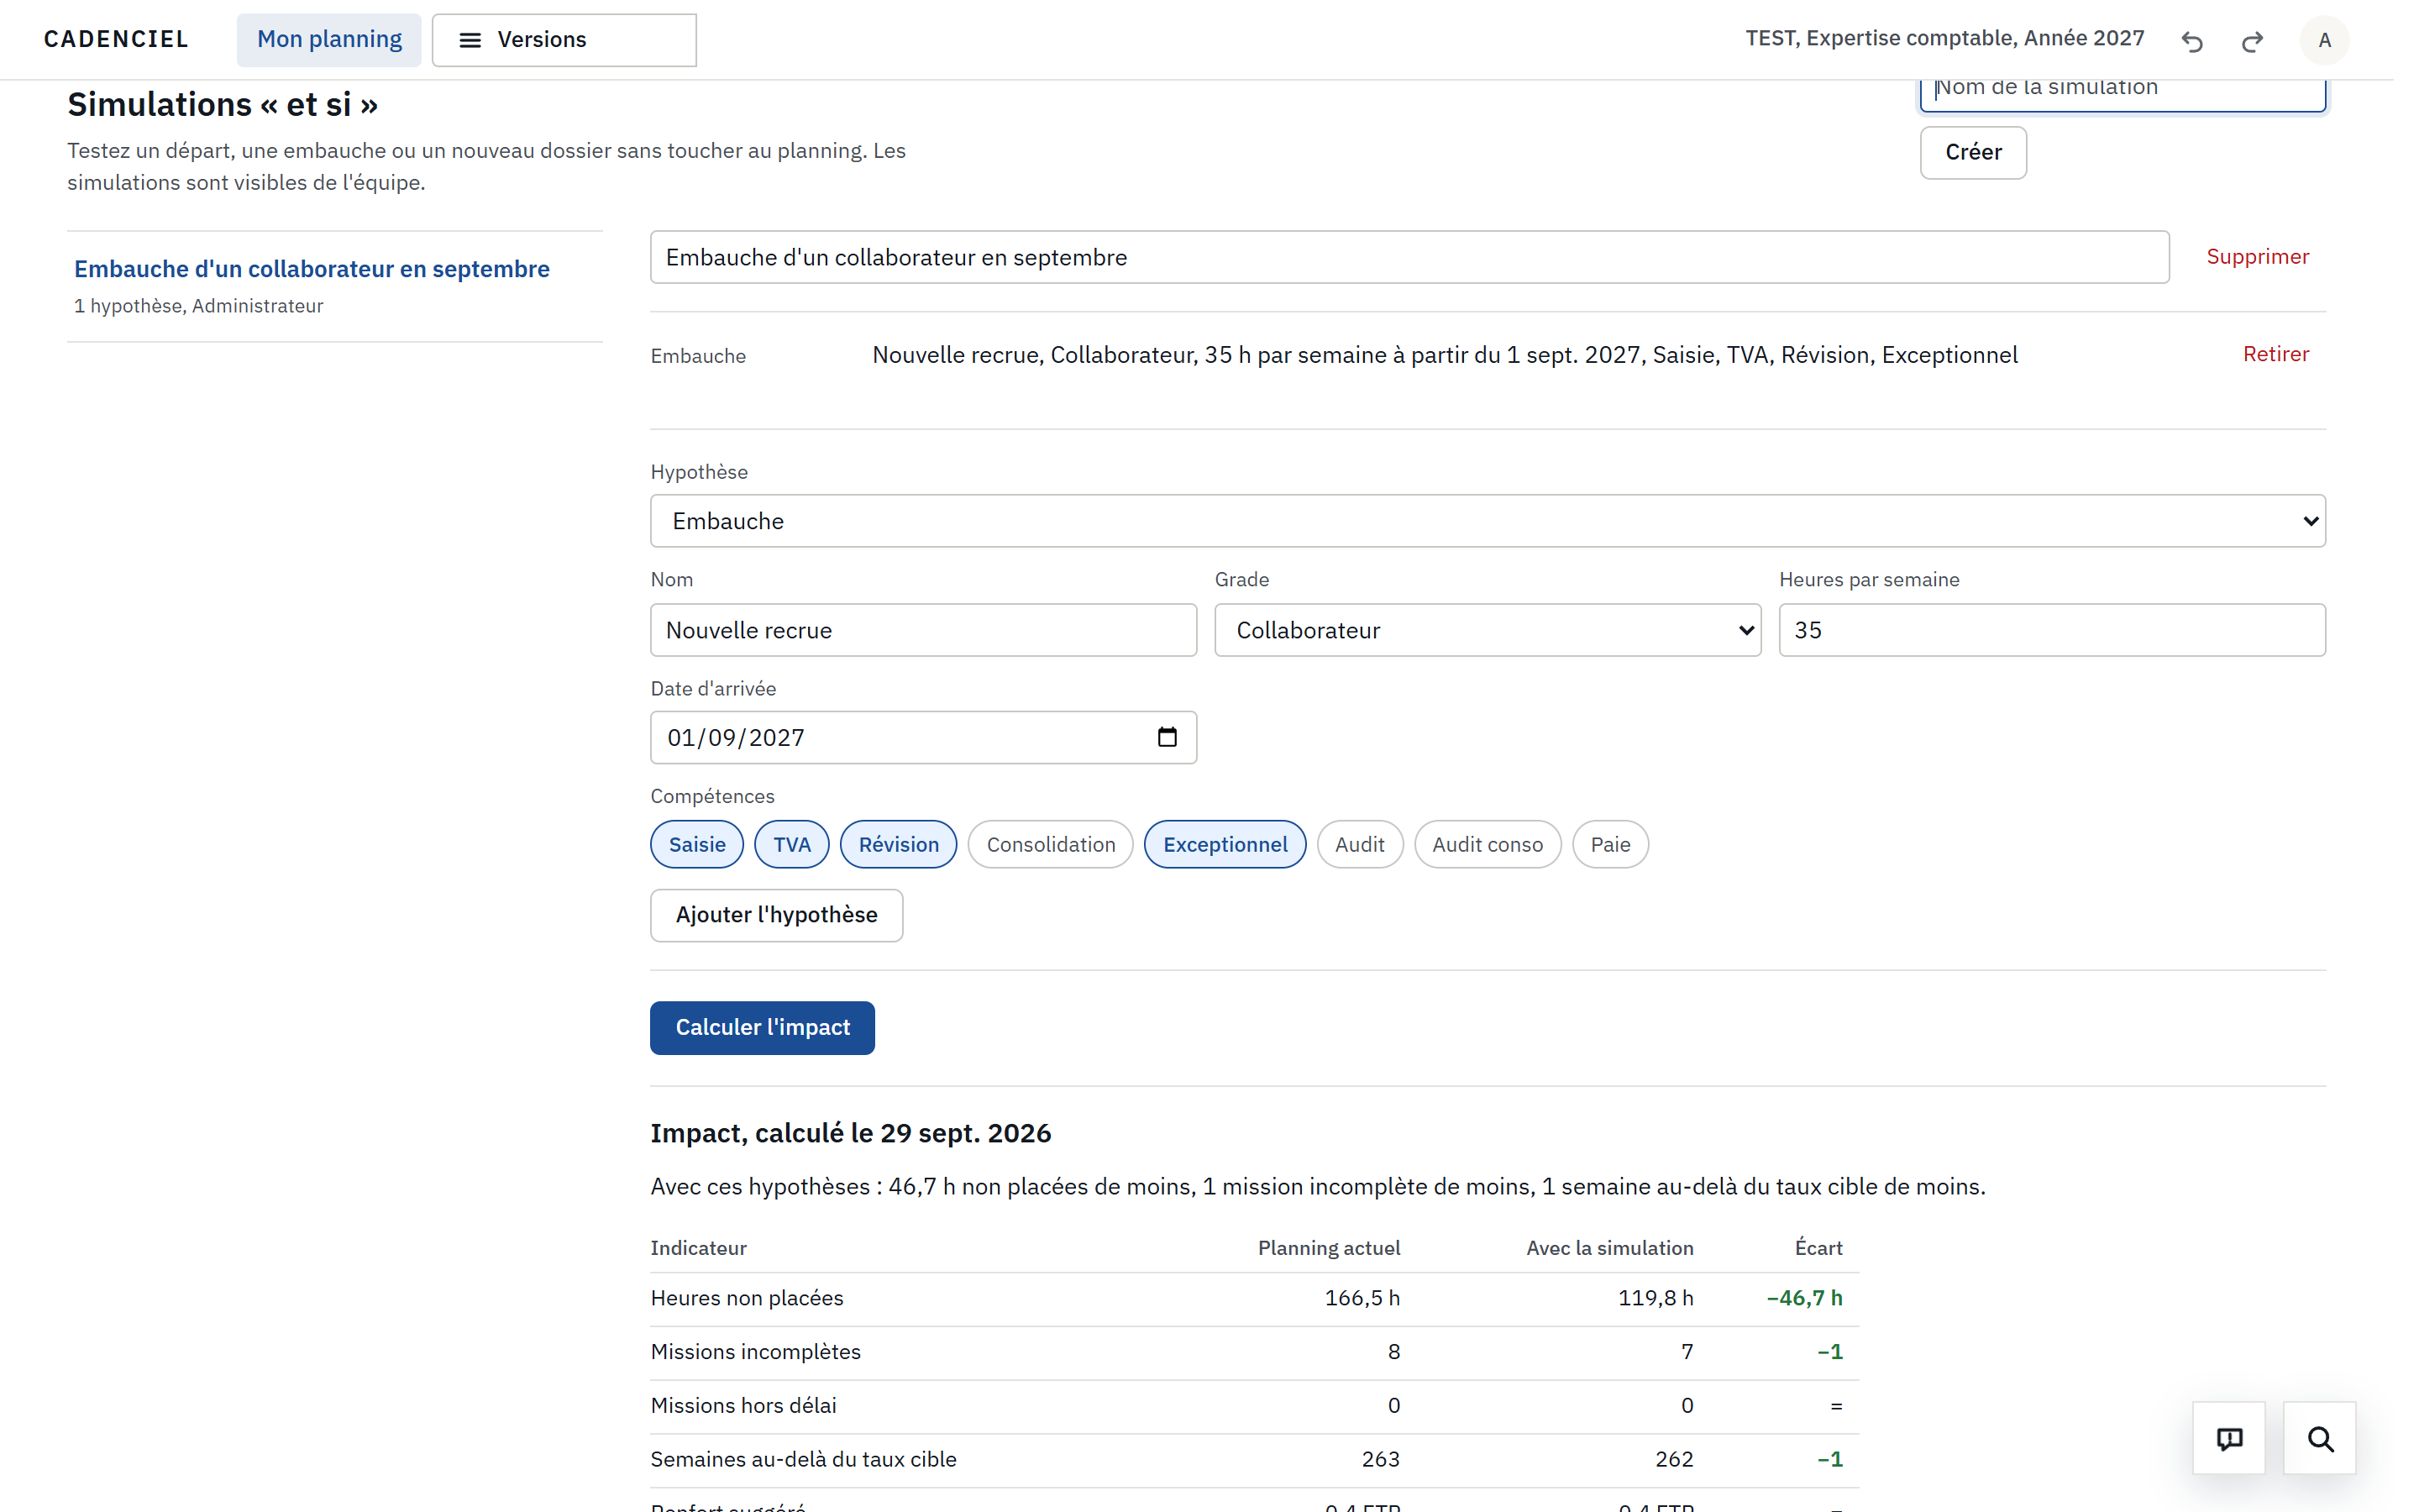The width and height of the screenshot is (2419, 1512).
Task: Open the Versions menu
Action: (564, 40)
